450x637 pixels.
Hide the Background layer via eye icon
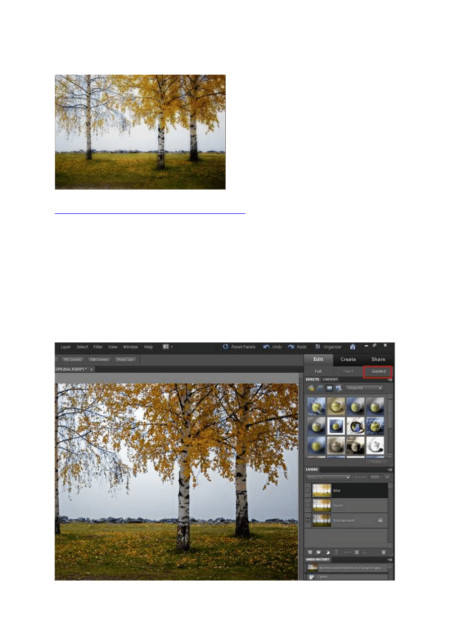point(308,520)
